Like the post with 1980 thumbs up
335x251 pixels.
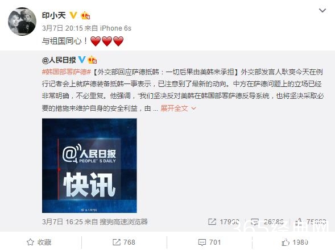pos(295,242)
